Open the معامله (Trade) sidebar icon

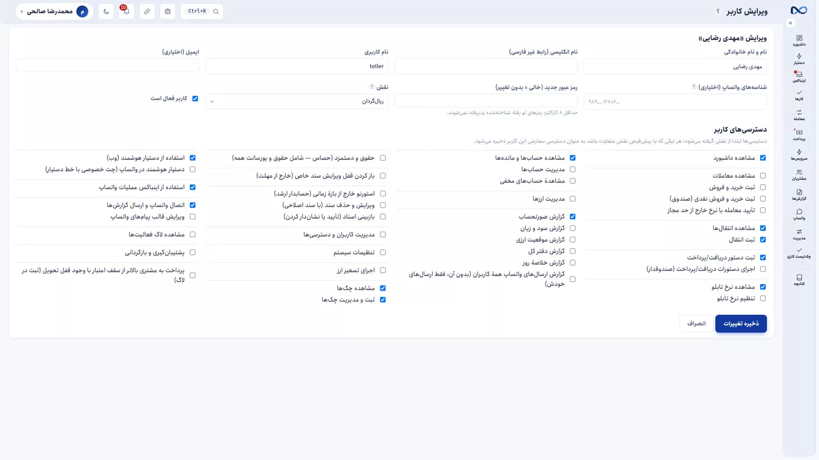tap(799, 115)
